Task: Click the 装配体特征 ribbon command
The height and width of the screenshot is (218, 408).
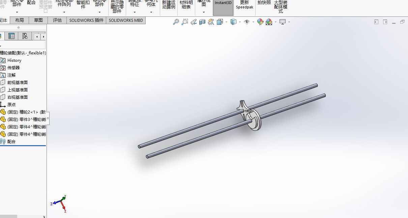Action: click(x=135, y=4)
